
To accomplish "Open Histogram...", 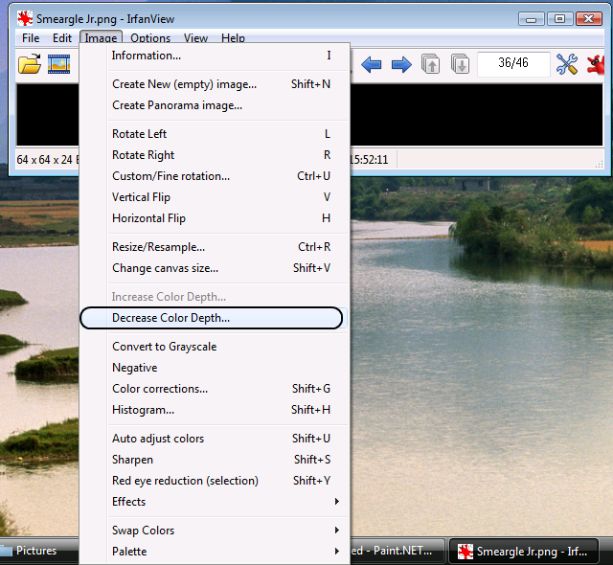I will [214, 410].
